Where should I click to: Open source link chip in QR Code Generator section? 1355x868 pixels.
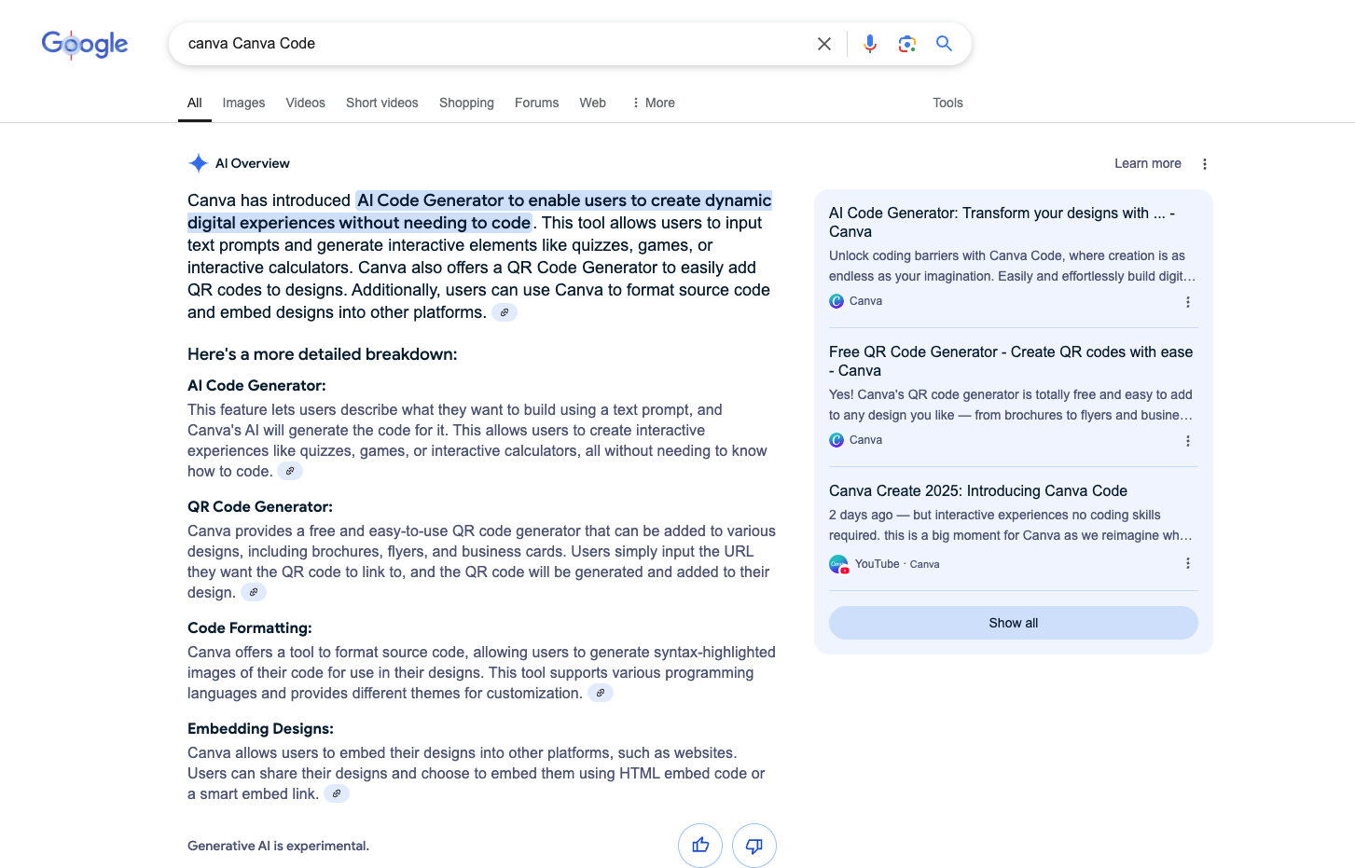pos(254,592)
